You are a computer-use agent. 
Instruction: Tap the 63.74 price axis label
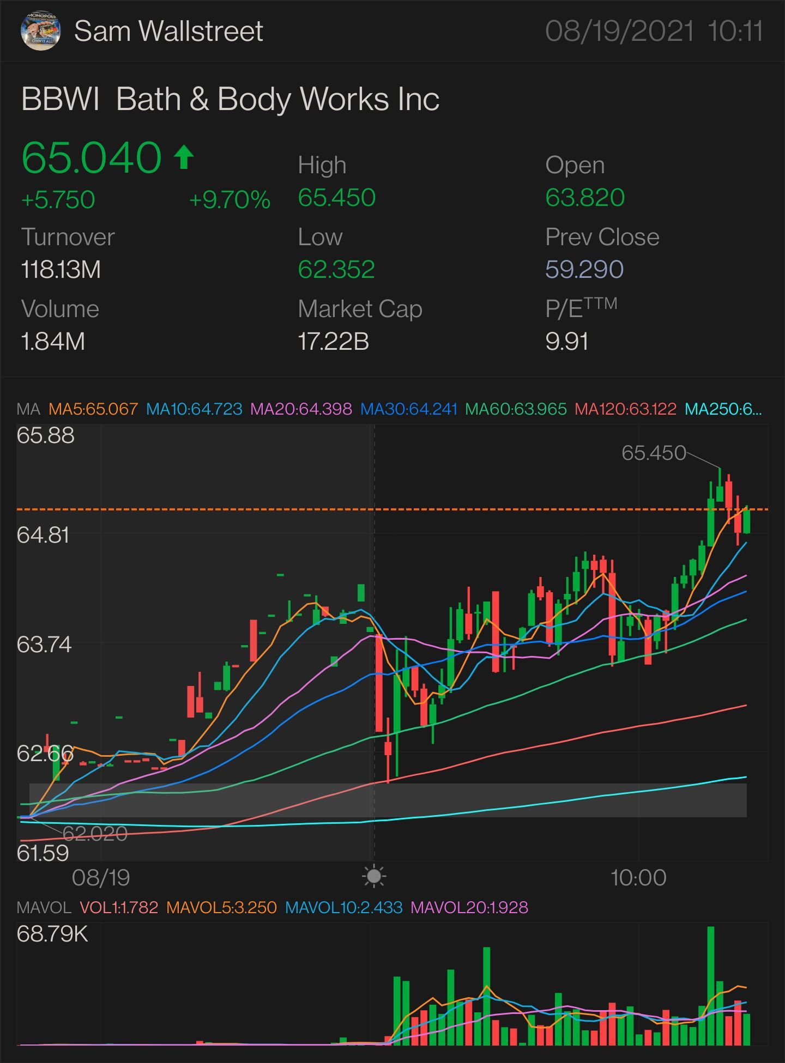[44, 645]
